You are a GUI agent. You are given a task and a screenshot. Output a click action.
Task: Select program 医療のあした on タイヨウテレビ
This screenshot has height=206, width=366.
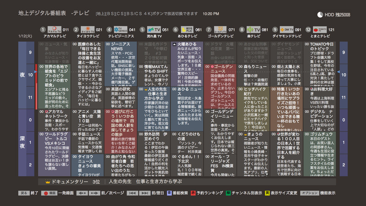tap(87, 76)
